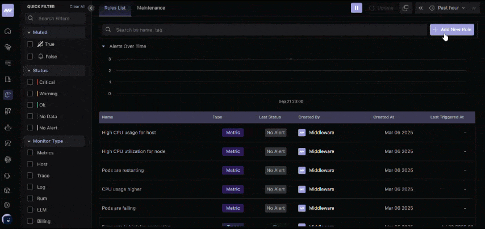Tick the Metrics monitor type checkbox
The image size is (485, 229).
click(31, 152)
